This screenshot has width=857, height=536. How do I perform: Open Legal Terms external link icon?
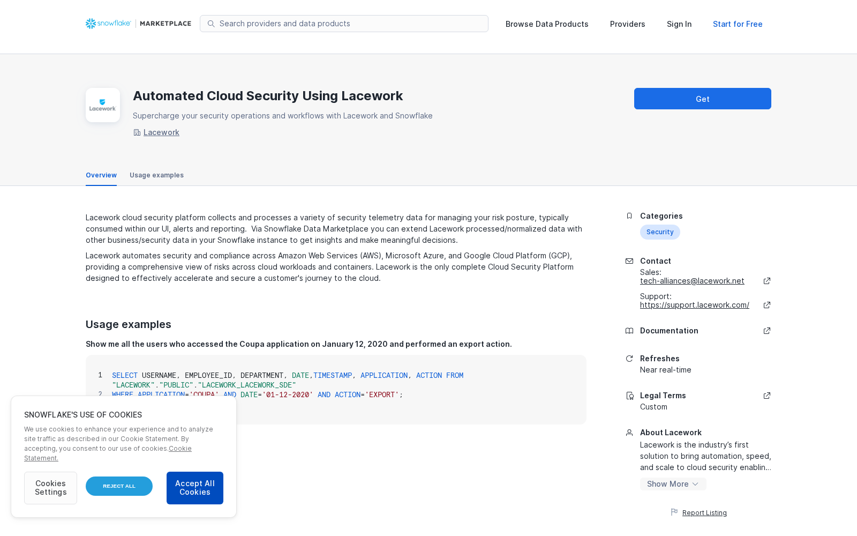click(767, 396)
